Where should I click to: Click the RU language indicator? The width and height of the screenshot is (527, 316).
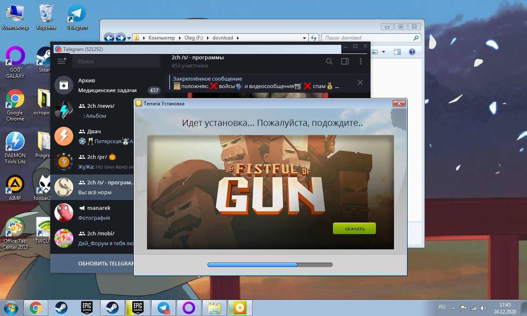(442, 307)
